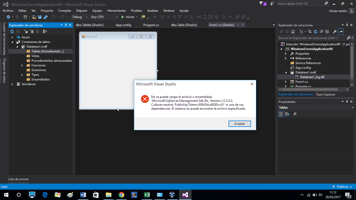Click Connect to Server icon in server explorer
This screenshot has width=356, height=200.
[x=32, y=32]
